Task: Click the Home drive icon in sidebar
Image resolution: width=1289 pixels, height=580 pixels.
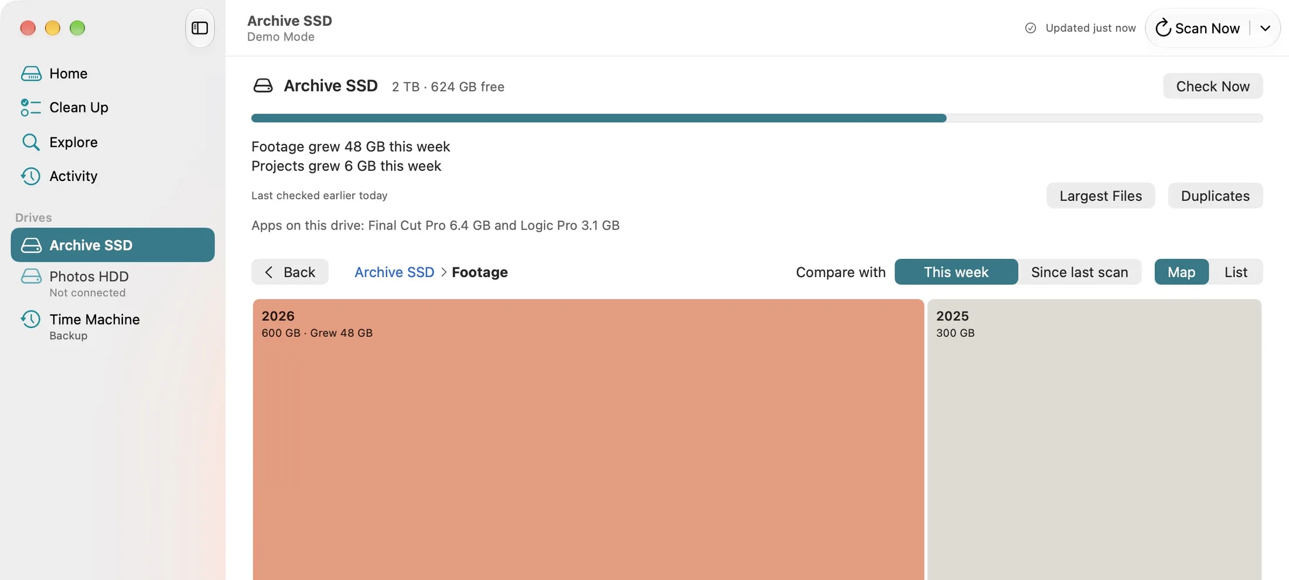Action: tap(31, 73)
